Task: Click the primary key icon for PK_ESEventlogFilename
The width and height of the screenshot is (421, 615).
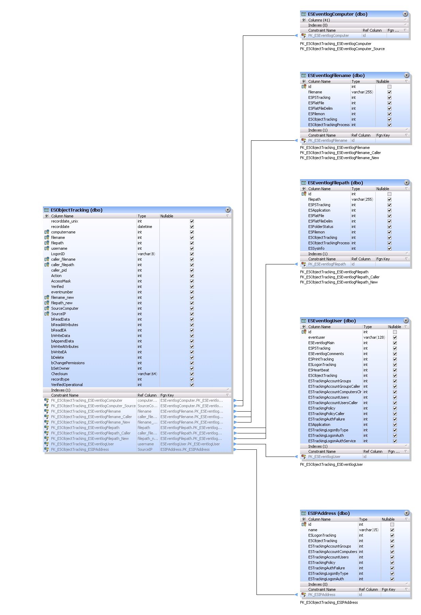Action: tap(303, 140)
